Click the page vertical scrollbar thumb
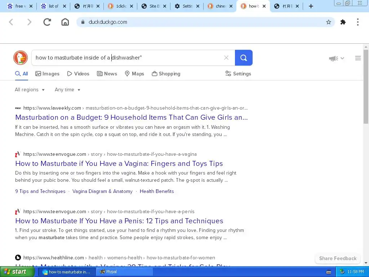Screen dimensions: 369x277 (x=366, y=87)
